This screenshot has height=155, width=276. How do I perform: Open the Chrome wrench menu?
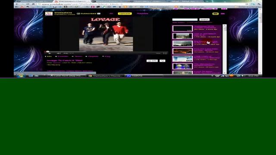click(x=259, y=4)
